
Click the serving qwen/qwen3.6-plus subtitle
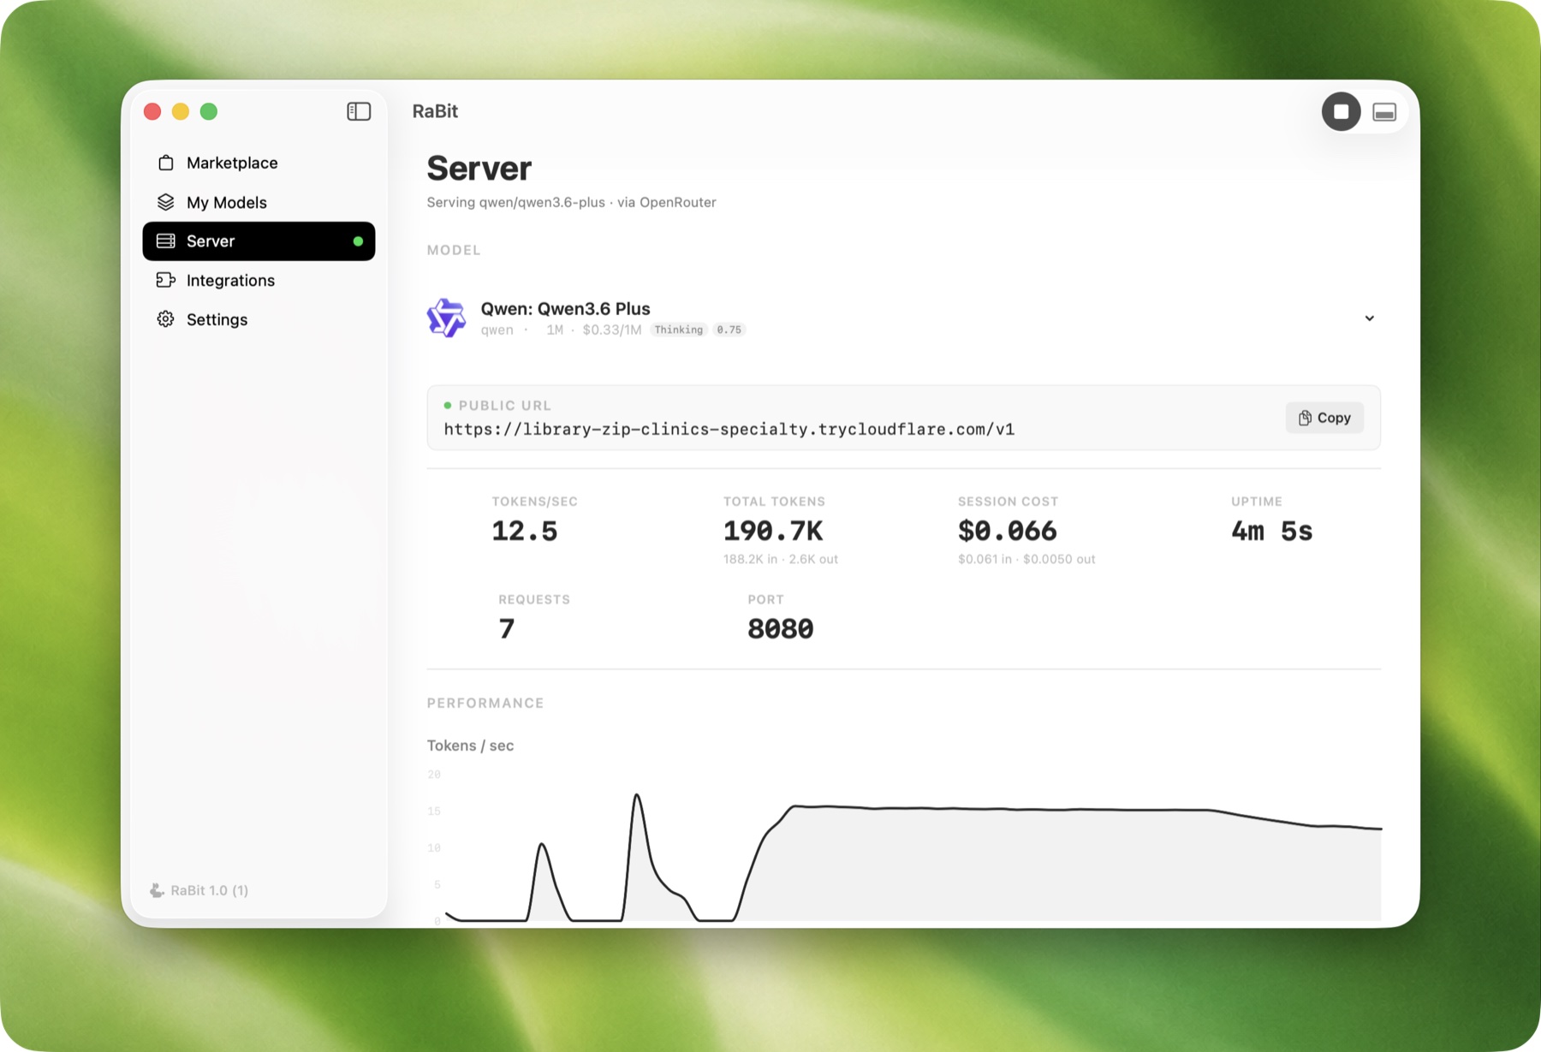pyautogui.click(x=572, y=202)
